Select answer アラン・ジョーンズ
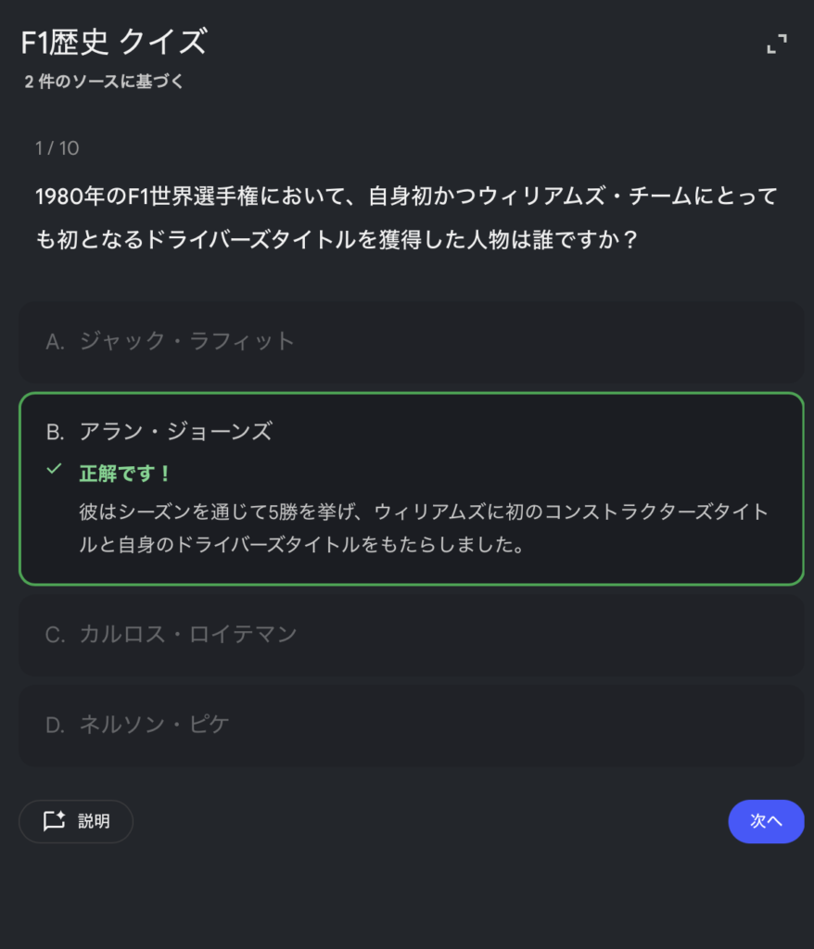This screenshot has width=814, height=949. 175,432
